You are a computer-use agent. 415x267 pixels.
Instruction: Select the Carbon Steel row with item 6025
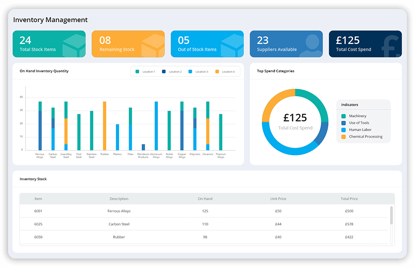pyautogui.click(x=119, y=224)
